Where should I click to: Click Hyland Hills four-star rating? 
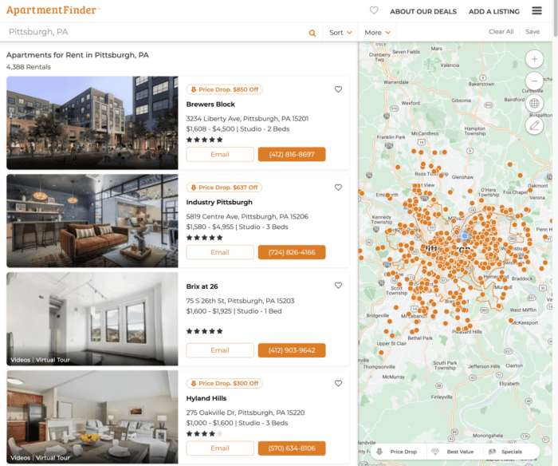coord(205,433)
